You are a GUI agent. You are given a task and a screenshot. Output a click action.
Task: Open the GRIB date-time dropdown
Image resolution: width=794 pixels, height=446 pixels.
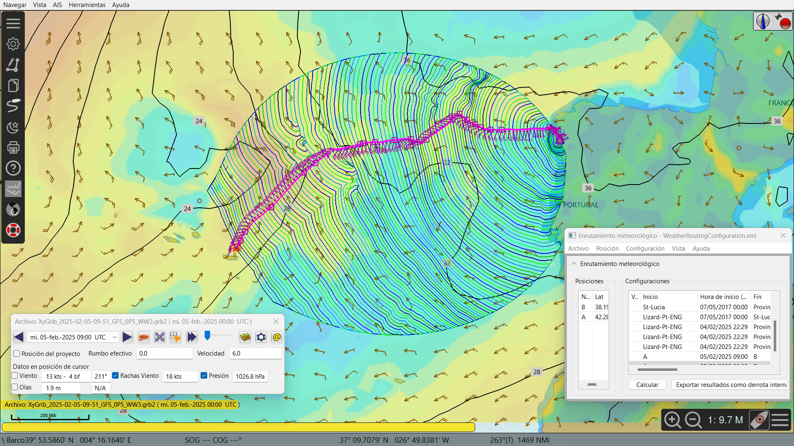coord(114,337)
